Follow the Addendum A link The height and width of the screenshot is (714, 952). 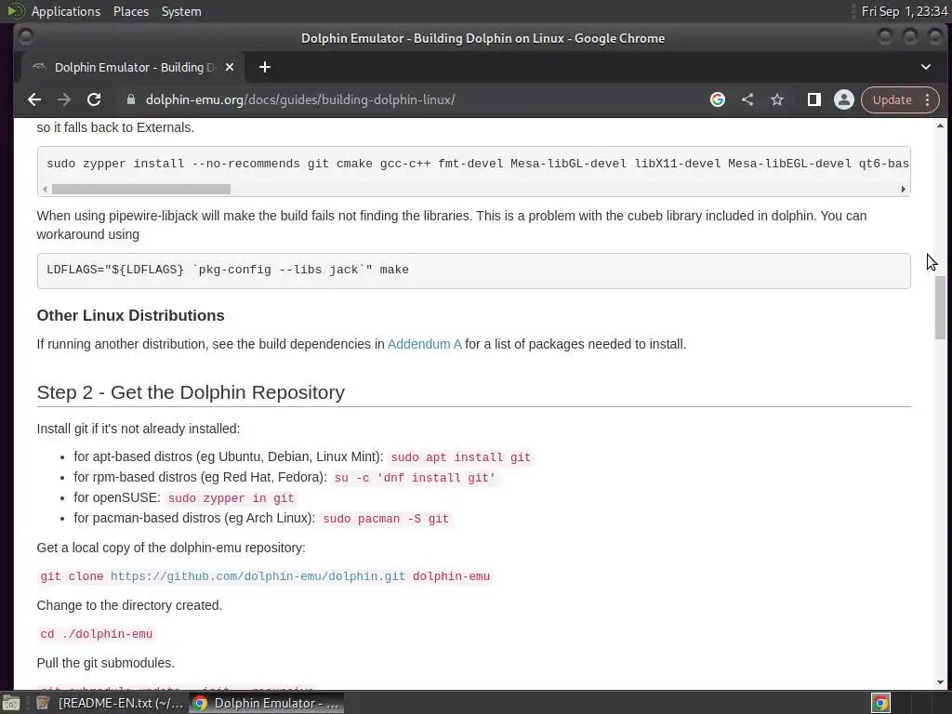click(424, 344)
